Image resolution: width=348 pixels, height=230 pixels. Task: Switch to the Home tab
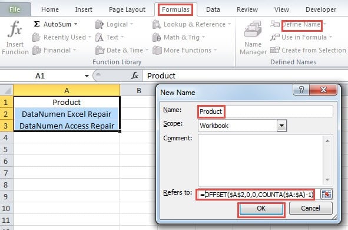[x=50, y=9]
